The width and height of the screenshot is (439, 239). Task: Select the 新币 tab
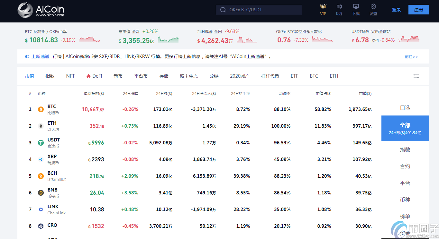tap(118, 76)
